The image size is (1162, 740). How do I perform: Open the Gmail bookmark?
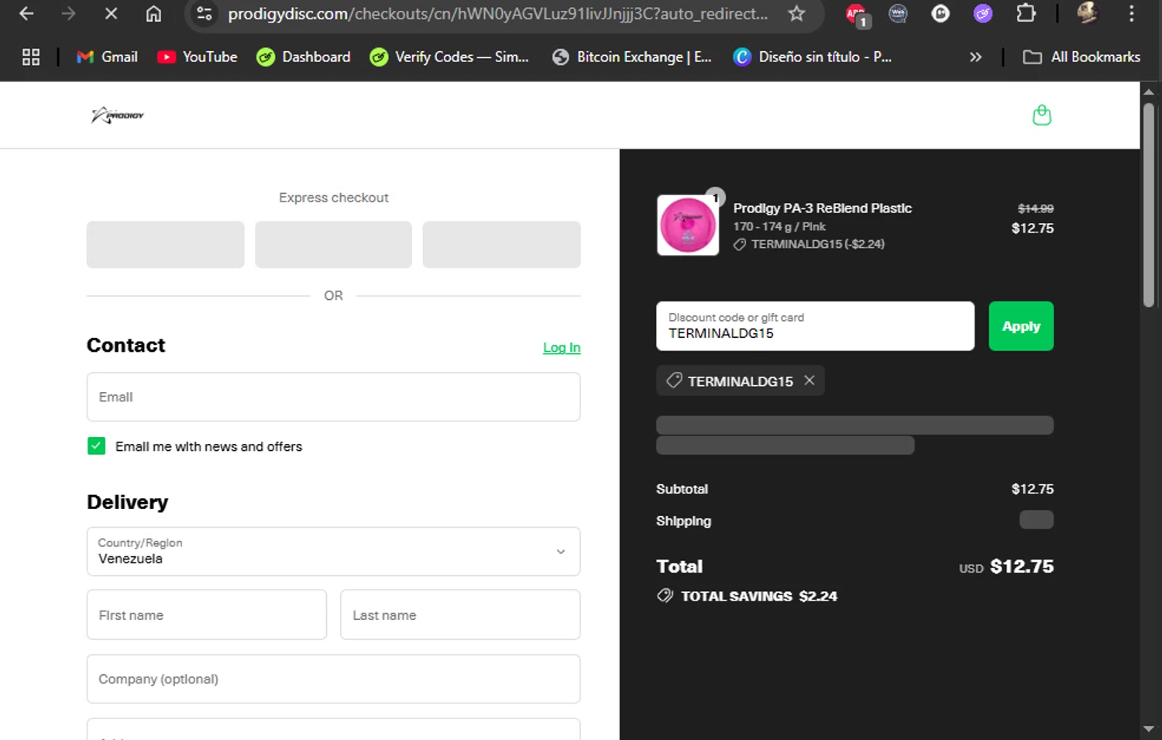(x=108, y=57)
